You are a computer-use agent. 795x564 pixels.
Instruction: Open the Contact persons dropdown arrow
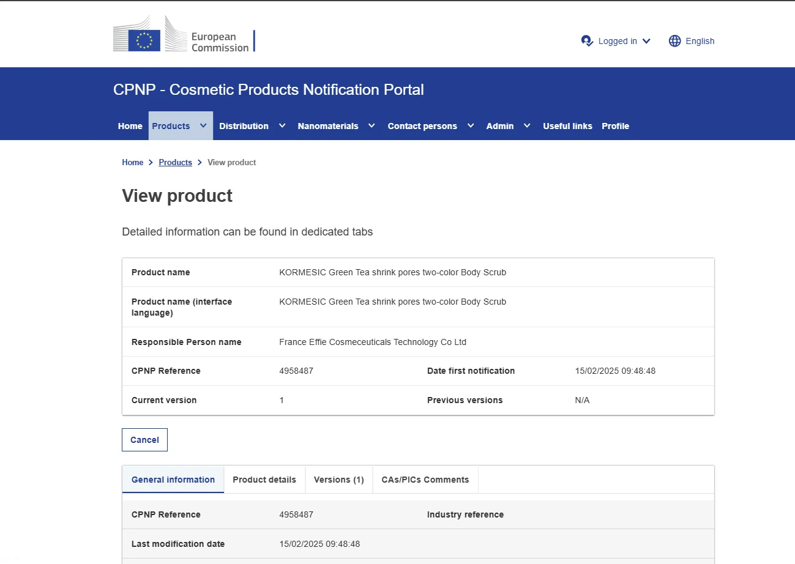[x=471, y=126]
